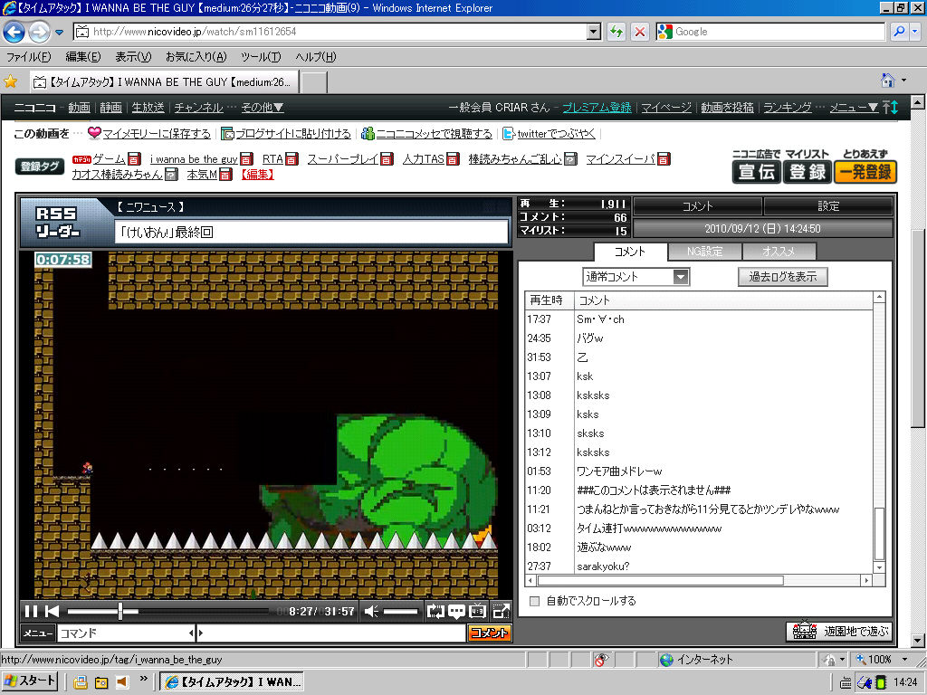The height and width of the screenshot is (695, 927).
Task: Open the dictionary icon after RTA tag
Action: (x=291, y=159)
